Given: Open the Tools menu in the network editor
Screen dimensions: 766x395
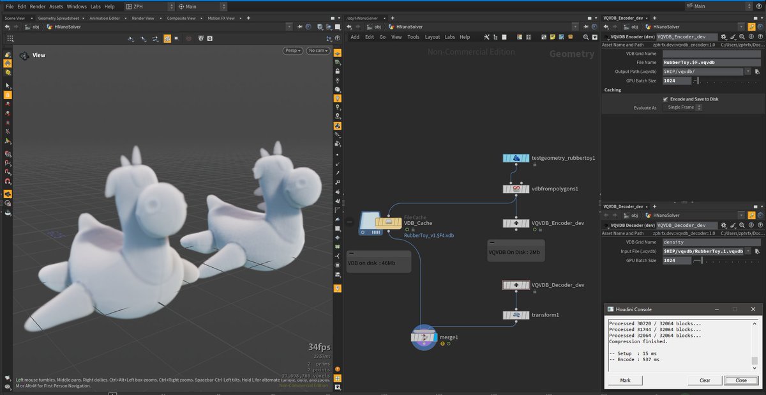Looking at the screenshot, I should (413, 37).
